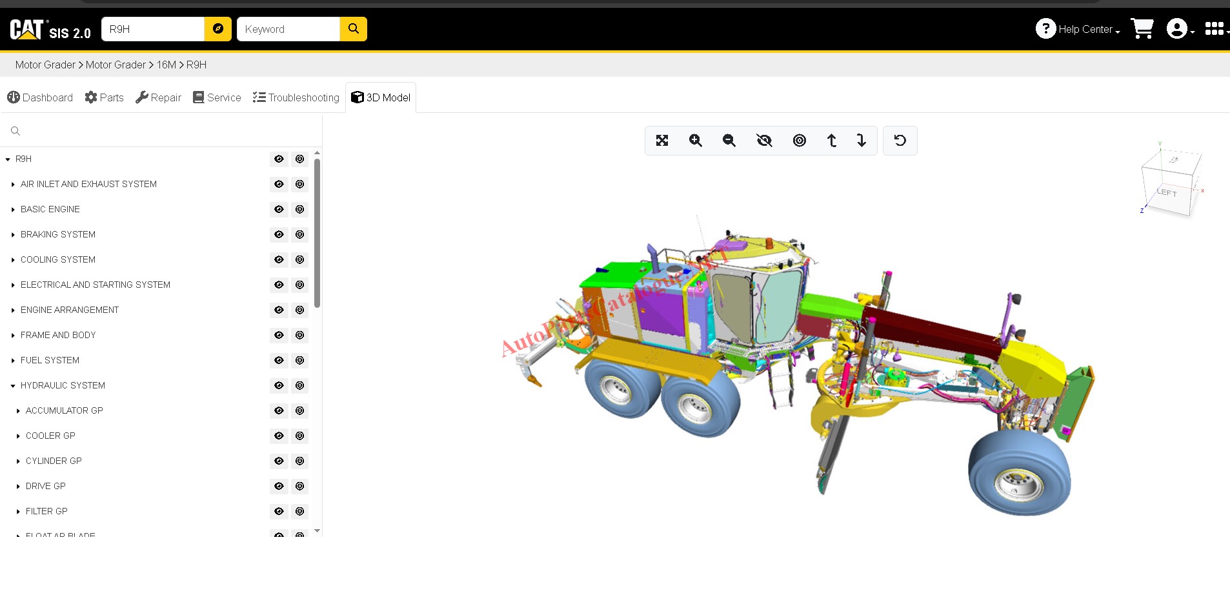This screenshot has width=1230, height=604.
Task: Expand the Basic Engine node
Action: [x=13, y=209]
